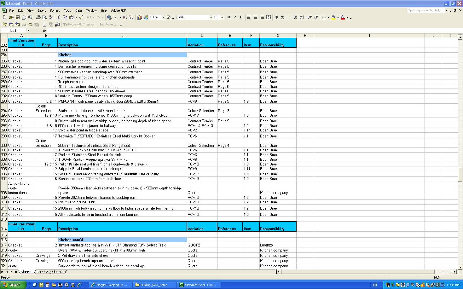Viewport: 463px width, 289px height.
Task: Paste from the clipboard
Action: 71,17
